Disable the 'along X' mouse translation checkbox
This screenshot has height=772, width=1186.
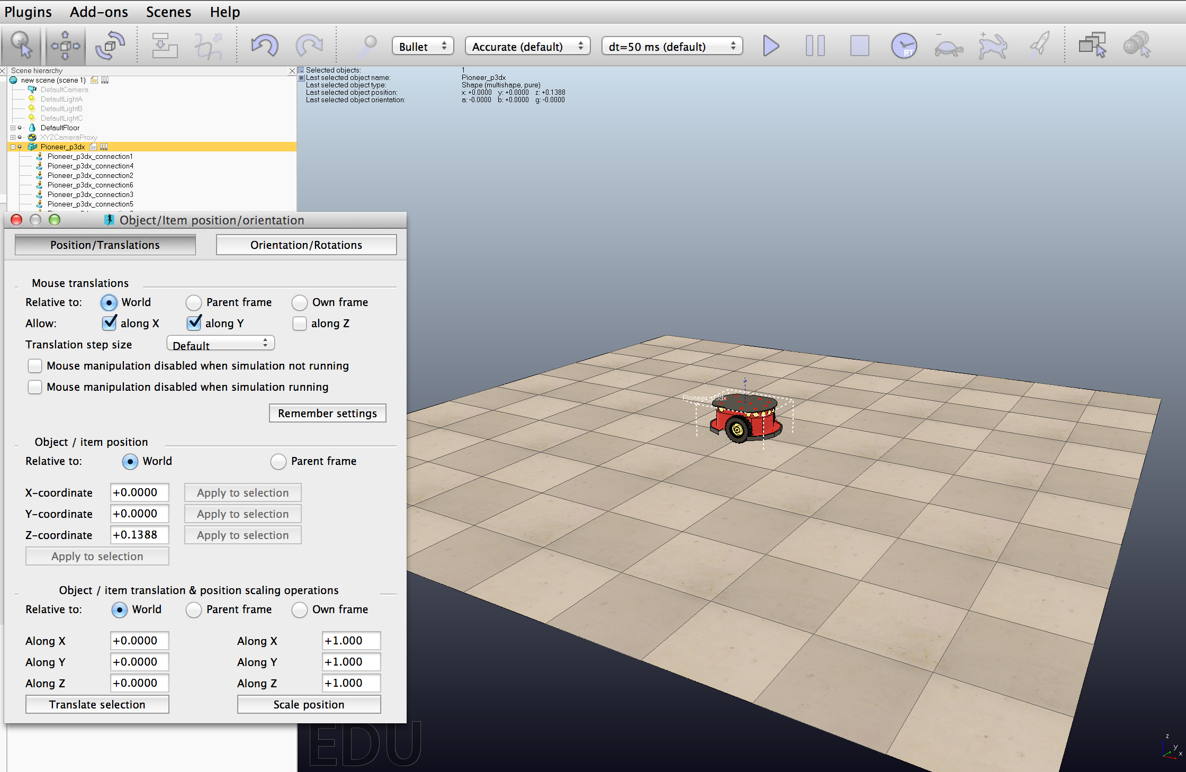coord(109,323)
